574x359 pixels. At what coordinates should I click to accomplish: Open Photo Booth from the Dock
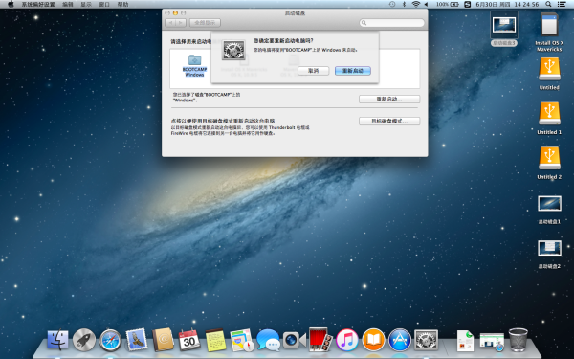320,340
